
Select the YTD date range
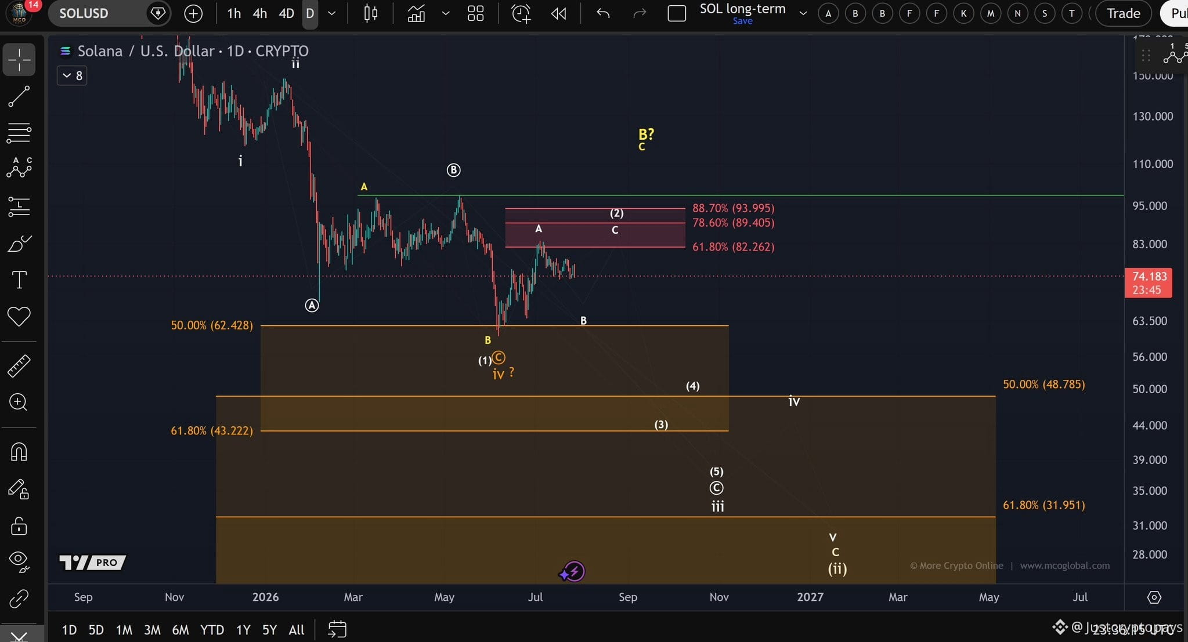coord(212,630)
